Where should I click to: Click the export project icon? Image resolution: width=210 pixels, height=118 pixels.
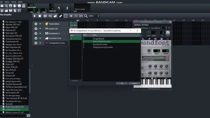[x=15, y=6]
